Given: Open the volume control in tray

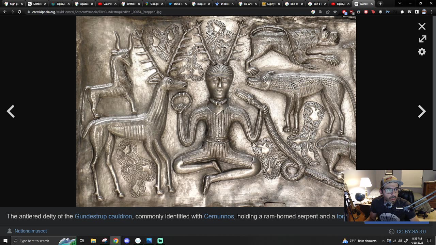Looking at the screenshot, I should [x=400, y=241].
